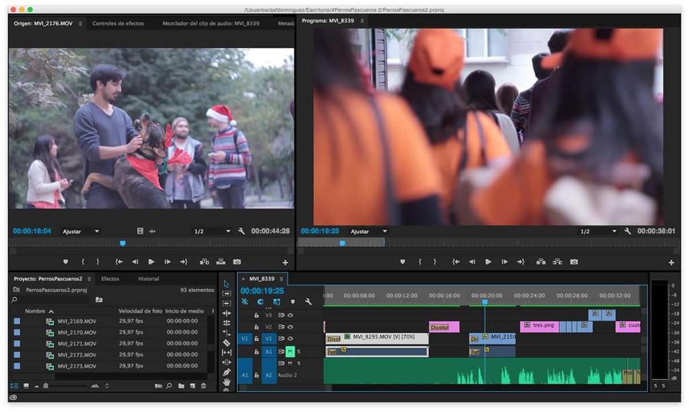689x412 pixels.
Task: Select the Ripple Edit tool
Action: 226,313
